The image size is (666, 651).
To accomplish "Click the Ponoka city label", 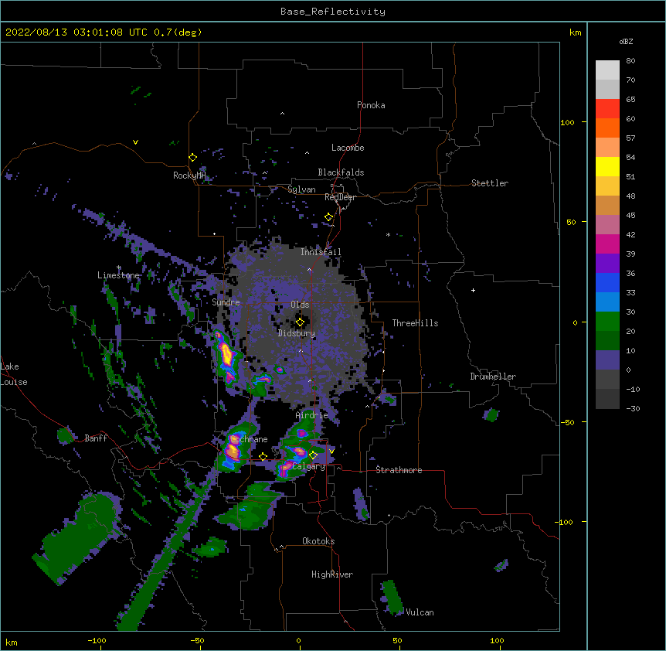I will [371, 105].
